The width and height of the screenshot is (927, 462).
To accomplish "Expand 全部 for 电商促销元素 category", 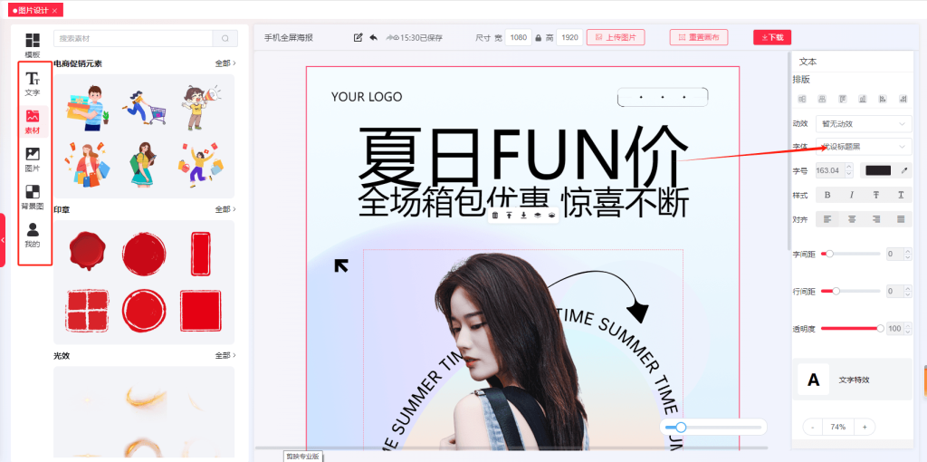I will pos(225,63).
